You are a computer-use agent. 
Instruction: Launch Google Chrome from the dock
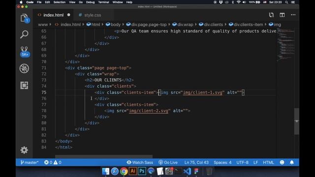click(124, 171)
